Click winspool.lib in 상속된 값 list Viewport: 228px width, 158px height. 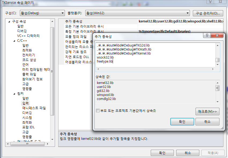[x=105, y=95]
